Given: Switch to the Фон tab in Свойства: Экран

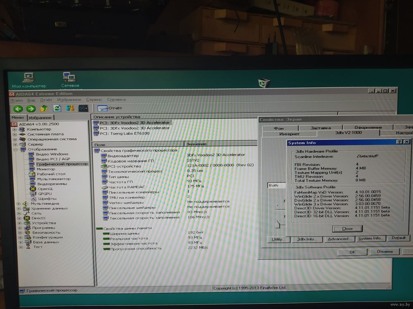Looking at the screenshot, I should click(x=280, y=128).
